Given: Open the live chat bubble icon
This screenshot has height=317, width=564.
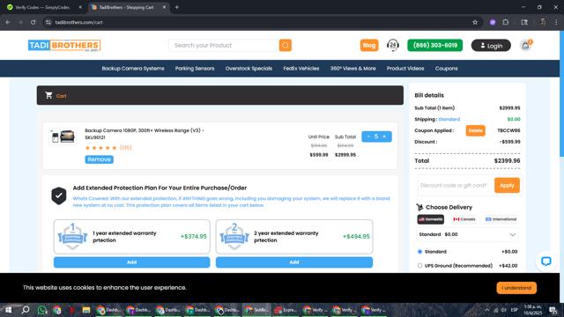Looking at the screenshot, I should coord(546,262).
